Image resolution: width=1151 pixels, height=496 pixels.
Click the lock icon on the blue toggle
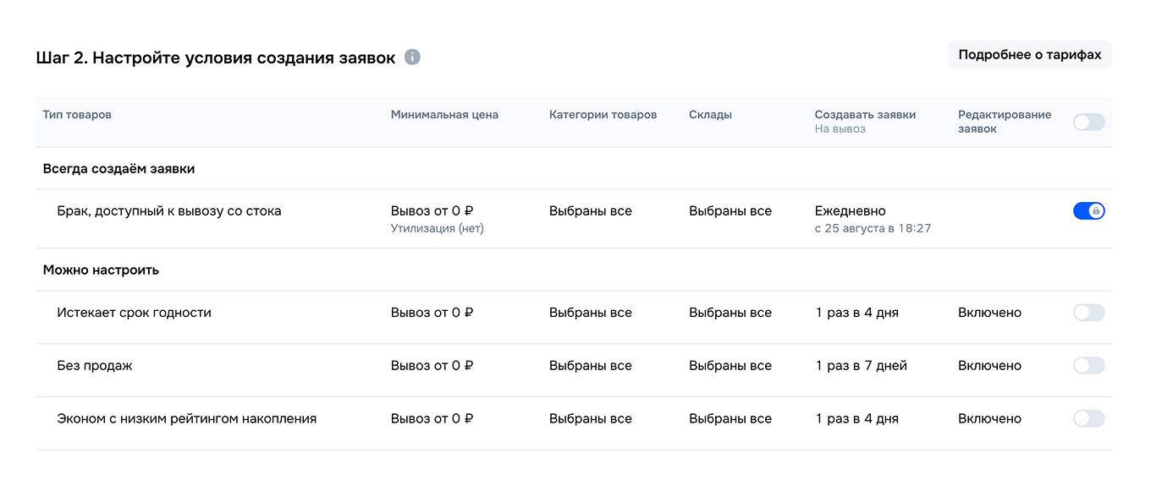1094,210
